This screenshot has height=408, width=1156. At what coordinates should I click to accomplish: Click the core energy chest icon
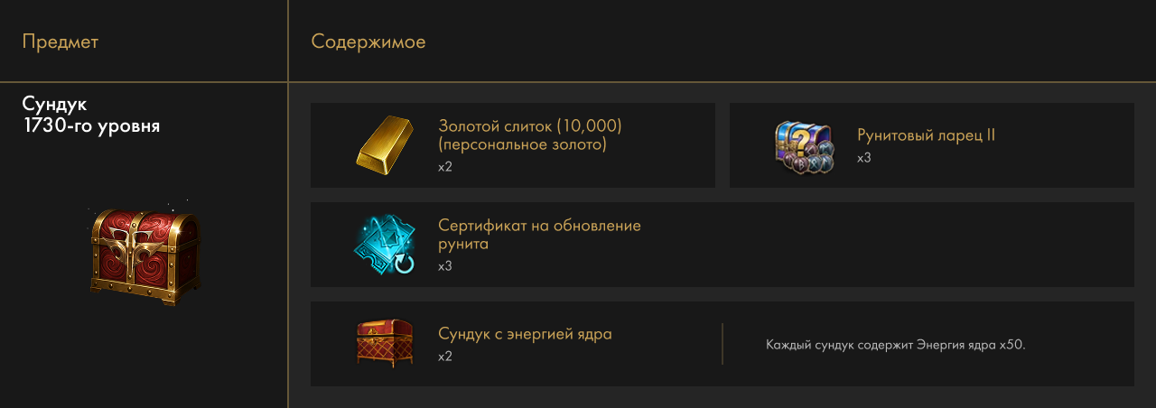pyautogui.click(x=385, y=343)
